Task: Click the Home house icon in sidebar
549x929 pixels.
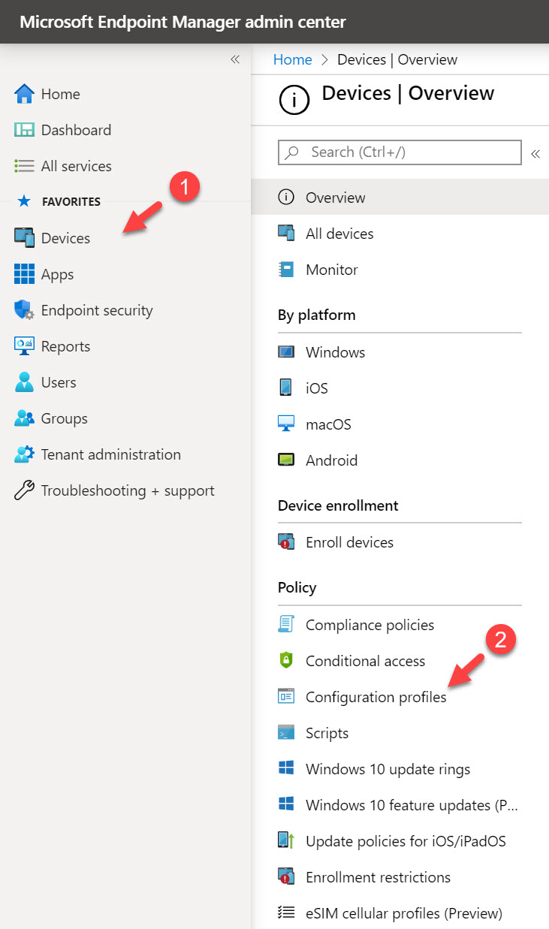Action: pyautogui.click(x=25, y=94)
